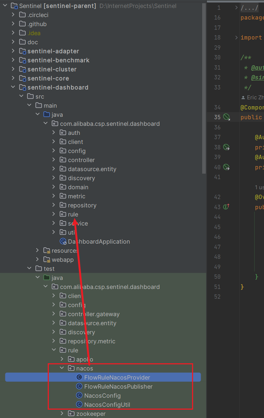Screen dimensions: 264x418
Task: Select the repository.metric test package
Action: coord(92,341)
